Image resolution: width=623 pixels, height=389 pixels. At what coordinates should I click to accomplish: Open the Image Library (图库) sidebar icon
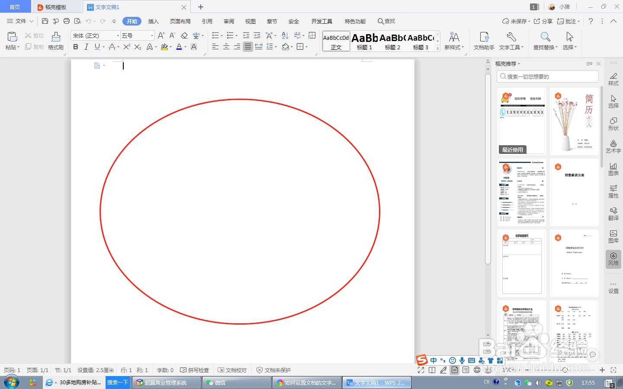[613, 236]
